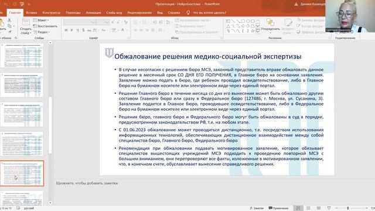Click the notes area 'Щелкните, чтобы добавить заметки'
Viewport: 375px width, 211px height.
coord(87,183)
